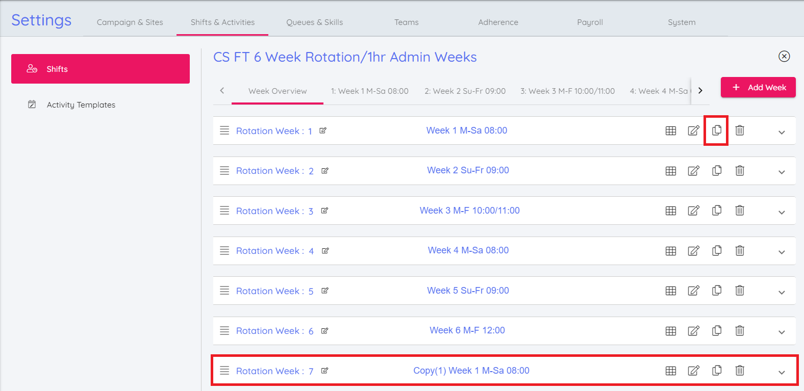This screenshot has width=804, height=391.
Task: Close the rotation panel with X
Action: click(x=784, y=57)
